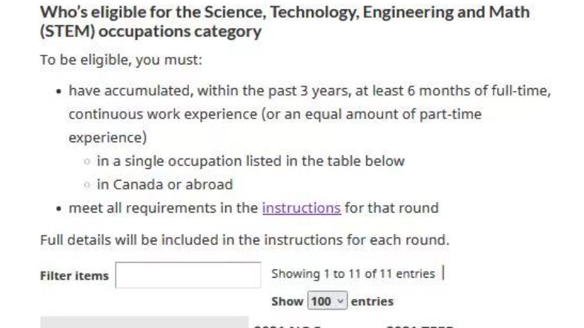
Task: Click the "for that round" text after link
Action: (x=391, y=208)
